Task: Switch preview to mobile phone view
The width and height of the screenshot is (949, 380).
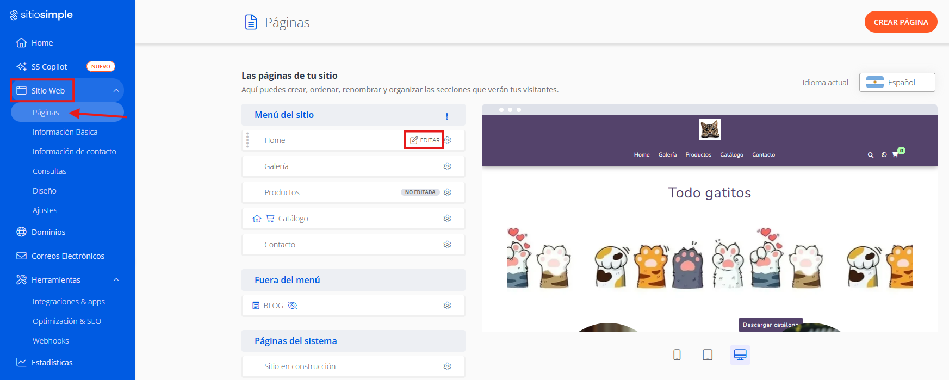Action: tap(677, 354)
